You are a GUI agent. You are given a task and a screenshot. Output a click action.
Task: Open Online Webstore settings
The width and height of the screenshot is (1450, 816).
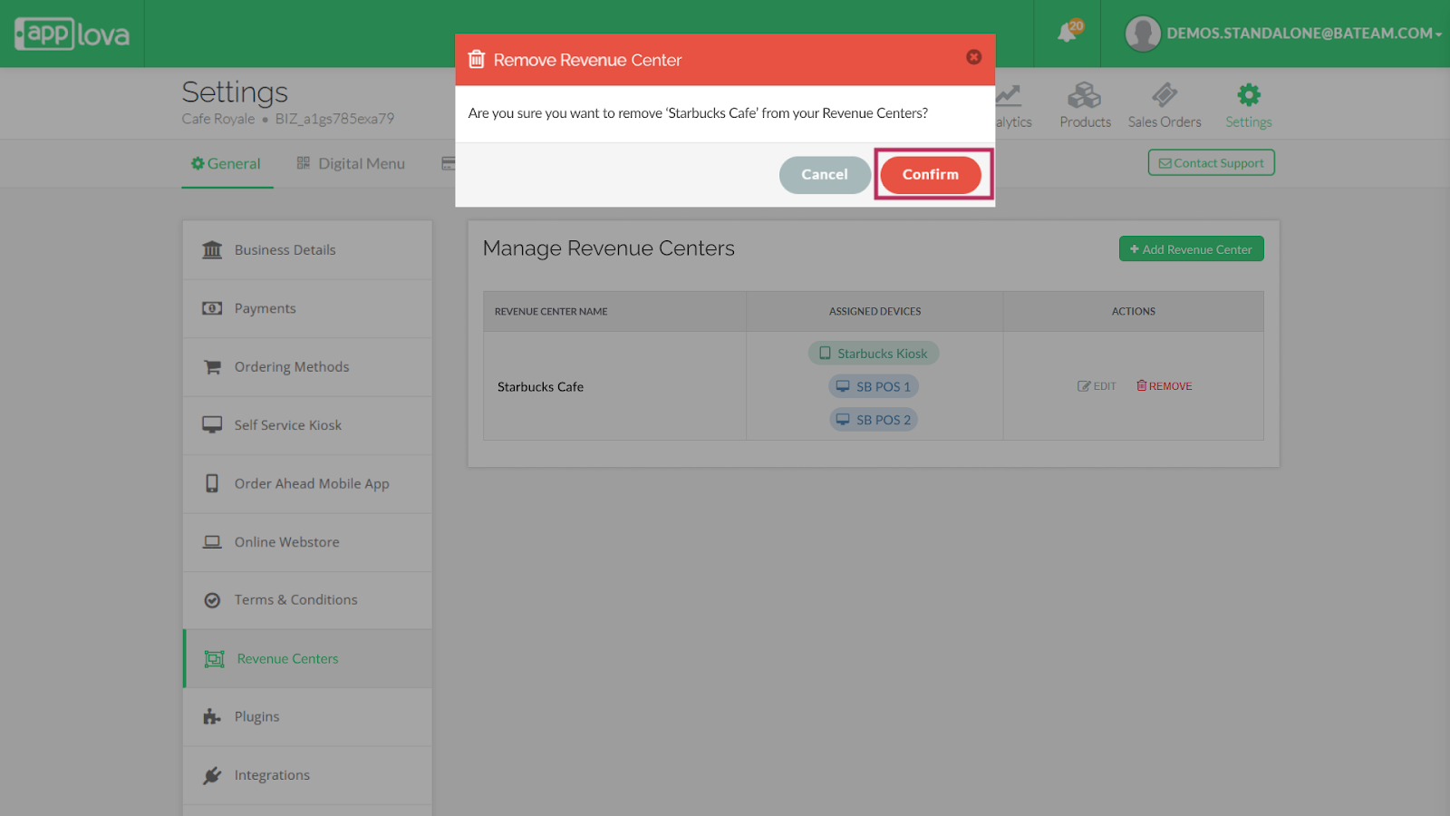point(307,542)
